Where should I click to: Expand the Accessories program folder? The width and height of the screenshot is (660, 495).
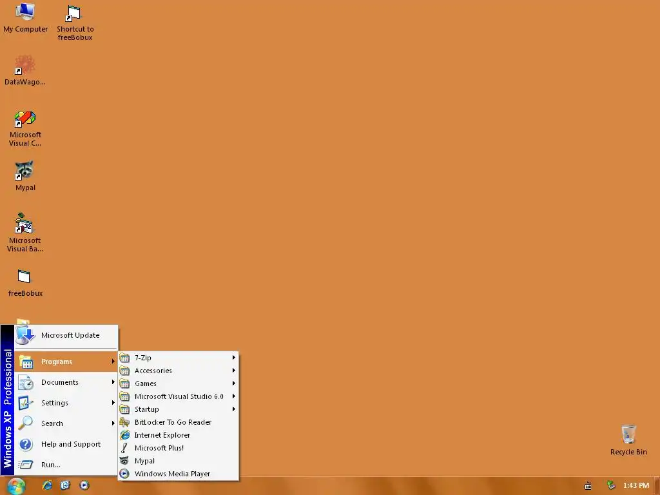coord(179,371)
